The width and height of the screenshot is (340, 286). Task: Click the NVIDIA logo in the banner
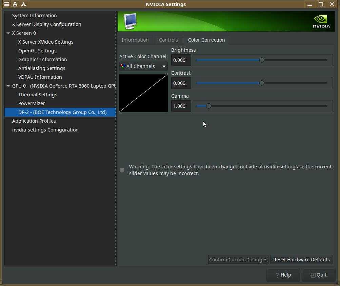(x=321, y=21)
